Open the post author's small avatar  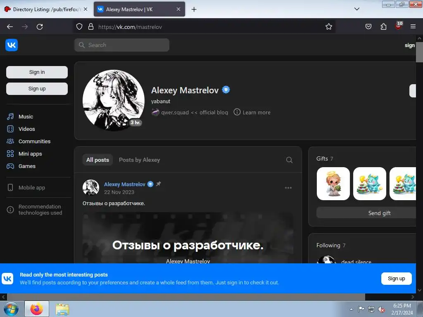(90, 188)
